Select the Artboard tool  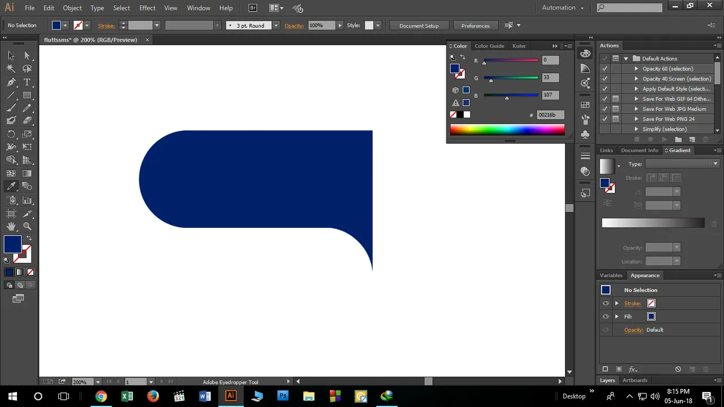(11, 214)
